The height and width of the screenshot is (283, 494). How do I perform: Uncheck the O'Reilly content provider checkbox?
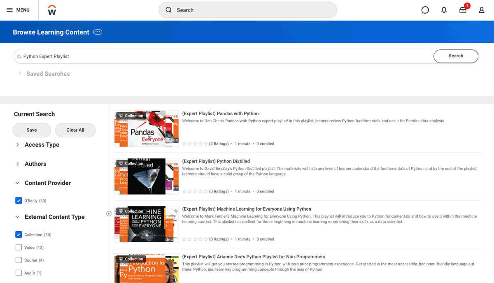click(x=19, y=201)
